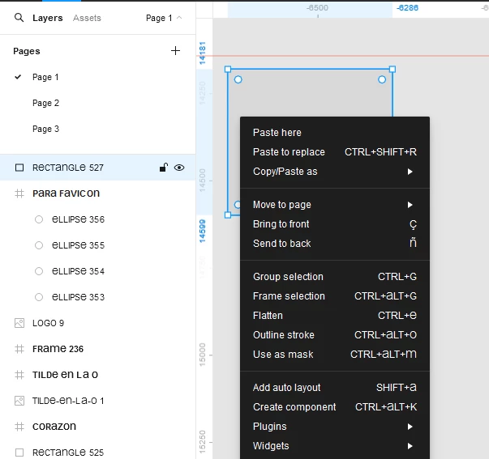This screenshot has height=459, width=489.
Task: Click the top-right corner radius handle
Action: (x=382, y=79)
